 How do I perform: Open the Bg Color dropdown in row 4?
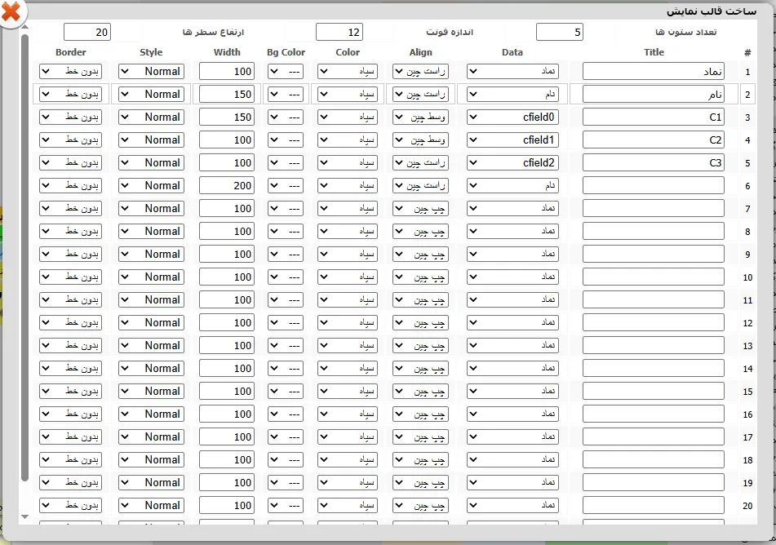[286, 140]
